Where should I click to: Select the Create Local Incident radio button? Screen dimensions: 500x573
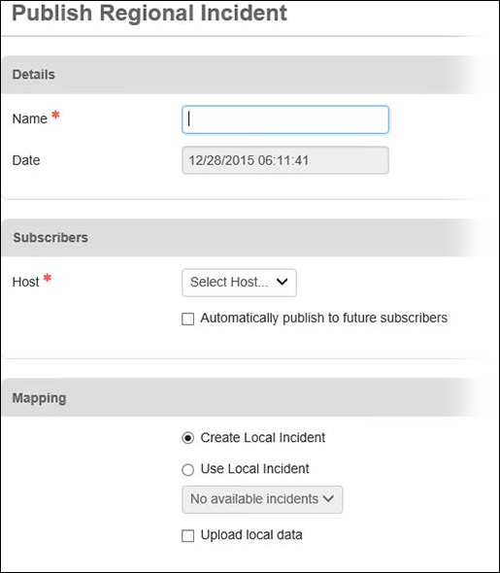point(187,438)
